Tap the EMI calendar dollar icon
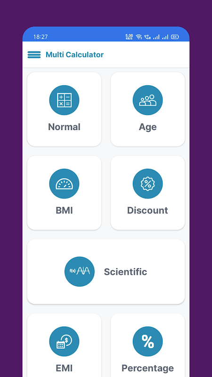 [64, 341]
